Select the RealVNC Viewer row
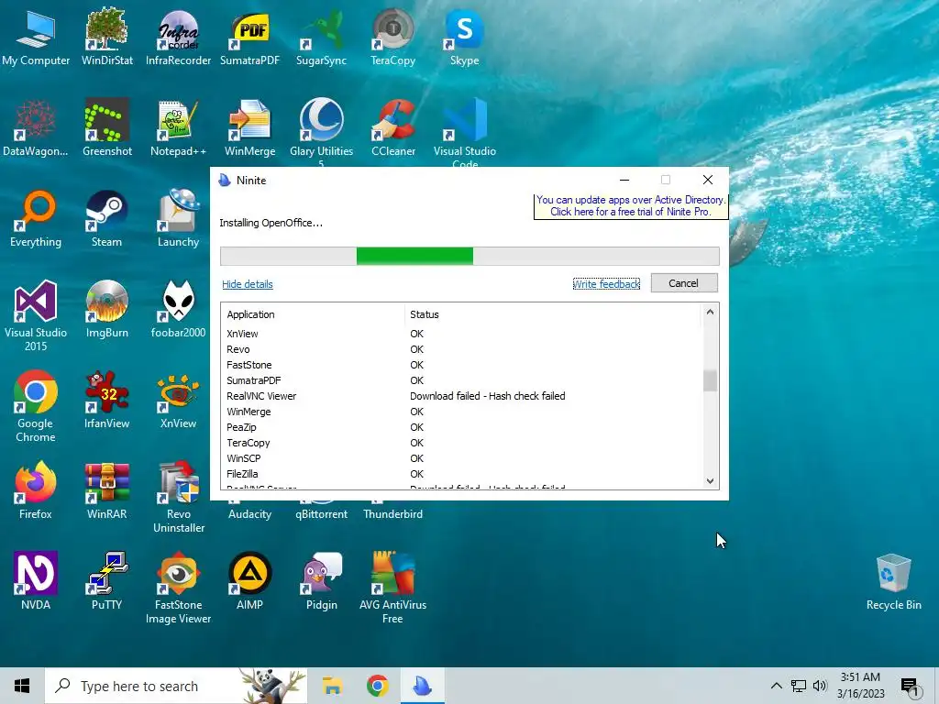 pos(461,396)
